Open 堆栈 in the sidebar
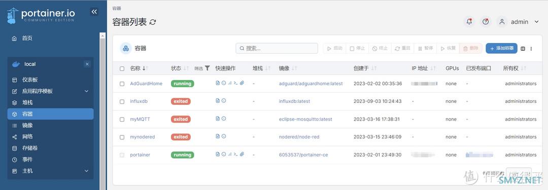The width and height of the screenshot is (548, 190). pyautogui.click(x=50, y=103)
